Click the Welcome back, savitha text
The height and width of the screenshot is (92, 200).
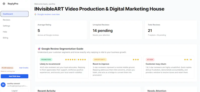[45, 4]
